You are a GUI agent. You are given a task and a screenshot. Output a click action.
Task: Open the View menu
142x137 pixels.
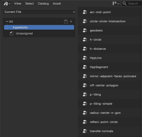click(18, 3)
